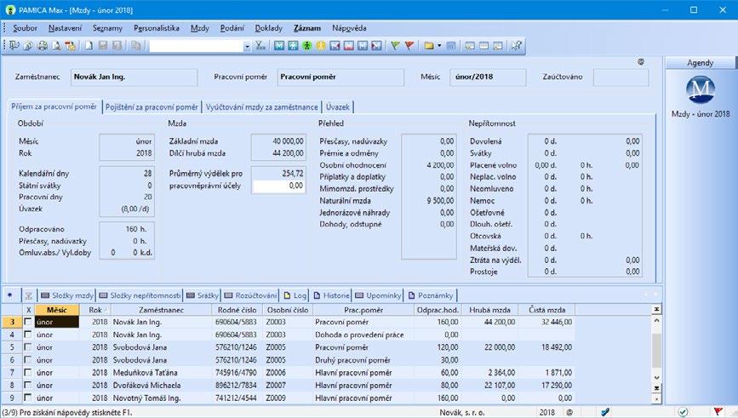Screen dimensions: 738x418
Task: Tick checkbox for row 4 Dohoda o provedení práce
Action: pyautogui.click(x=28, y=335)
